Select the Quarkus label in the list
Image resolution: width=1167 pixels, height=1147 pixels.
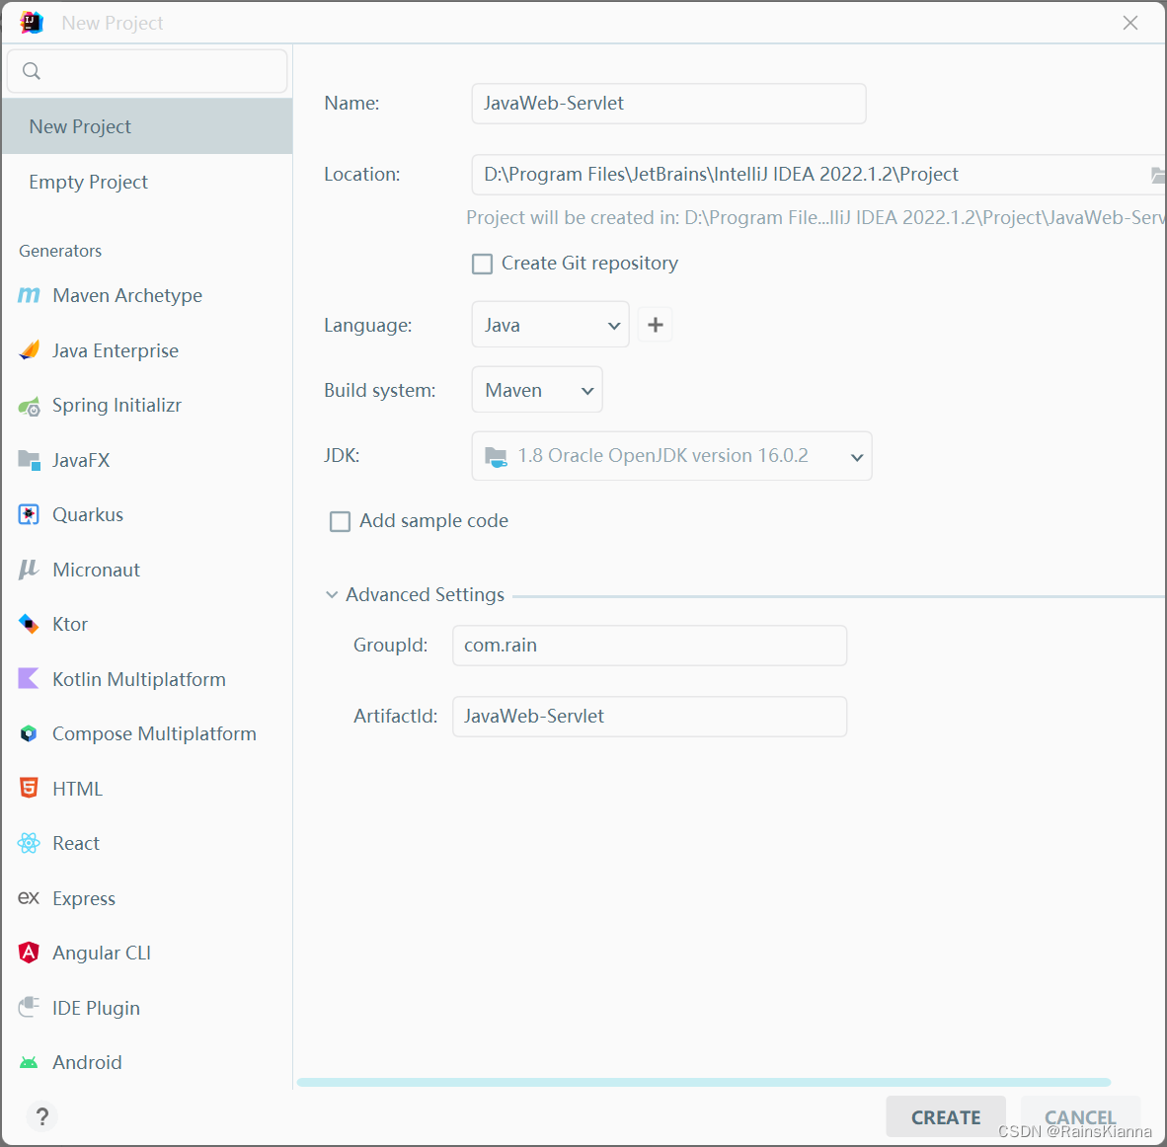88,514
